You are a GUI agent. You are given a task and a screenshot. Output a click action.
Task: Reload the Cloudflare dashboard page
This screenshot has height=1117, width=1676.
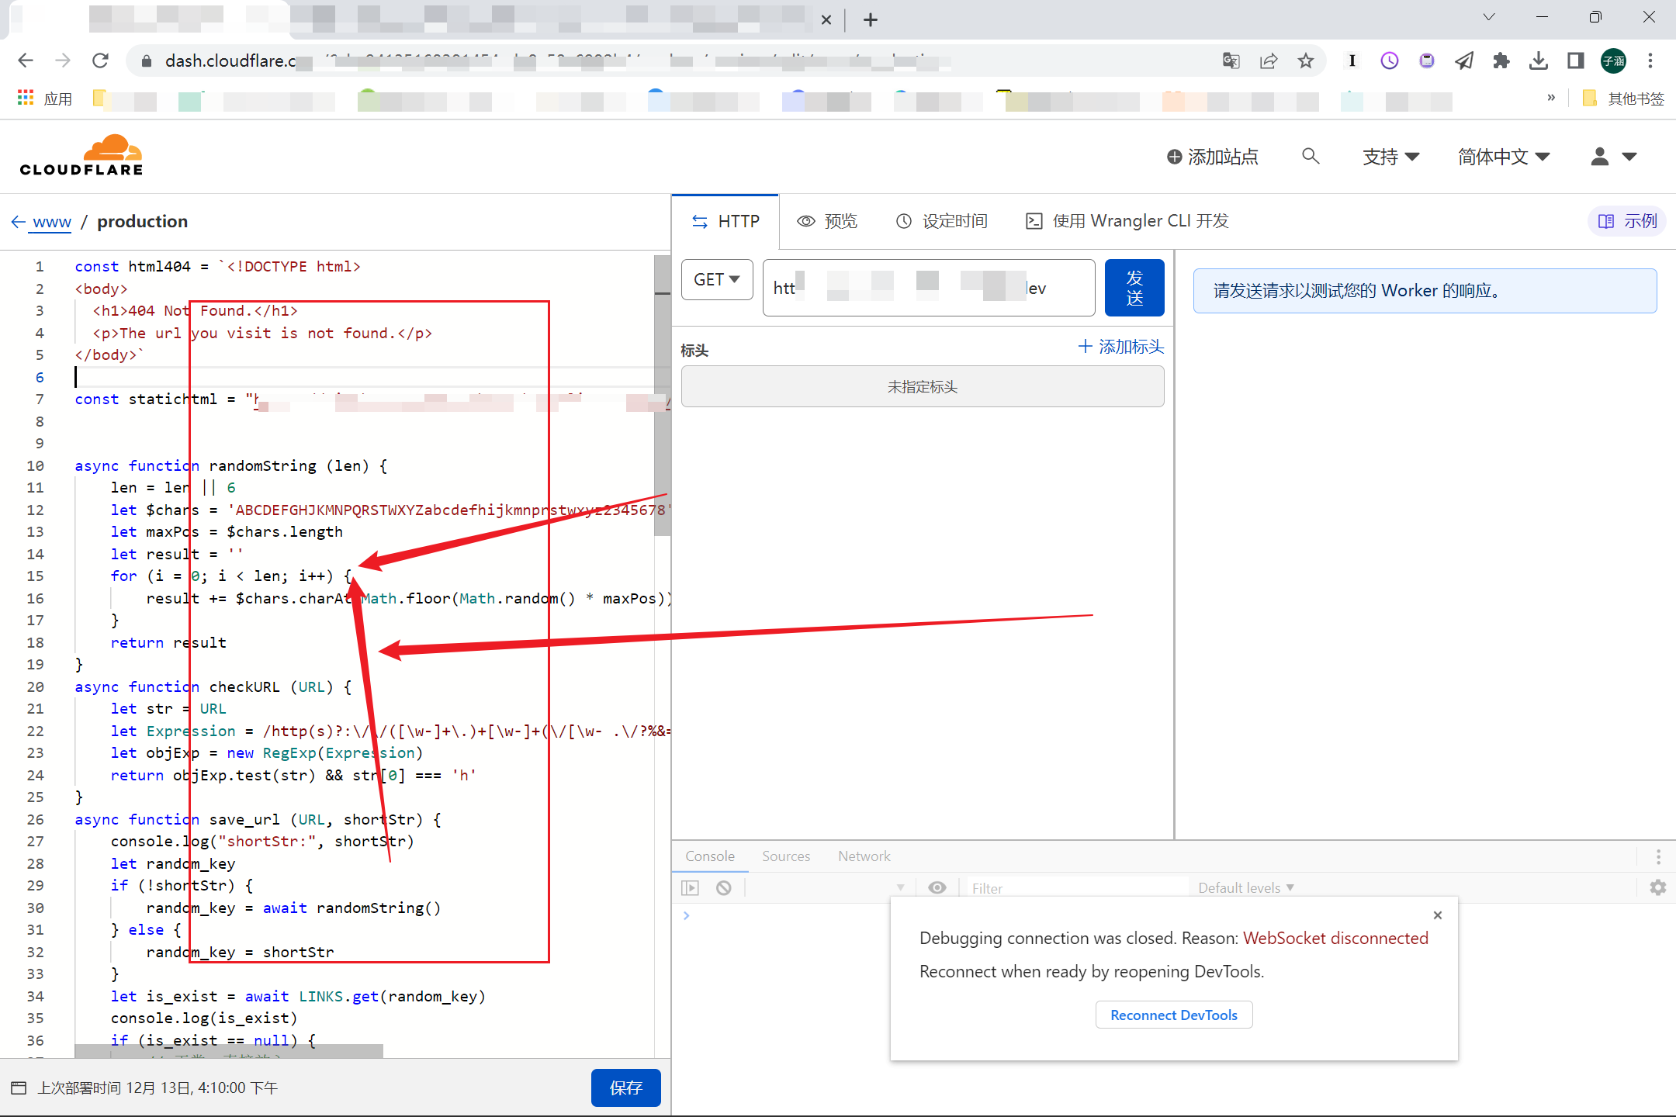click(100, 61)
